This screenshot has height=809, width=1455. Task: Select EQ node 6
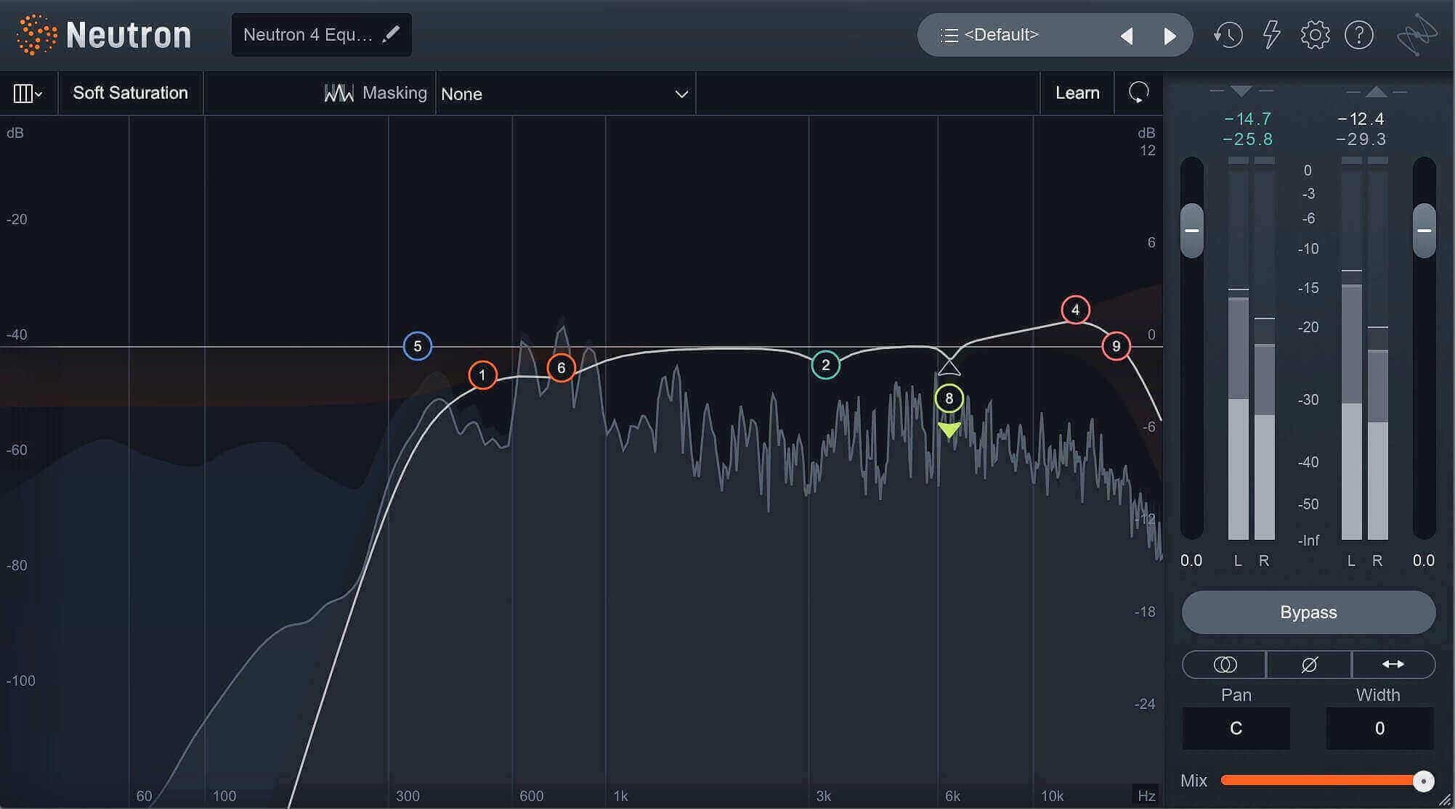point(561,368)
